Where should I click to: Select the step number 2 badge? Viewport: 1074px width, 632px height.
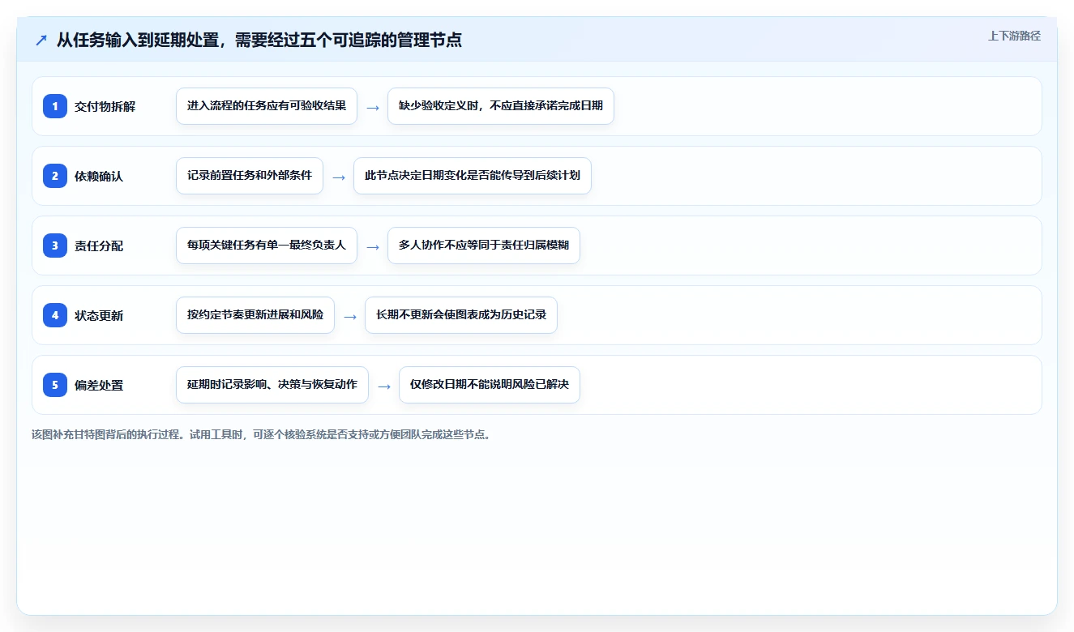(x=55, y=176)
